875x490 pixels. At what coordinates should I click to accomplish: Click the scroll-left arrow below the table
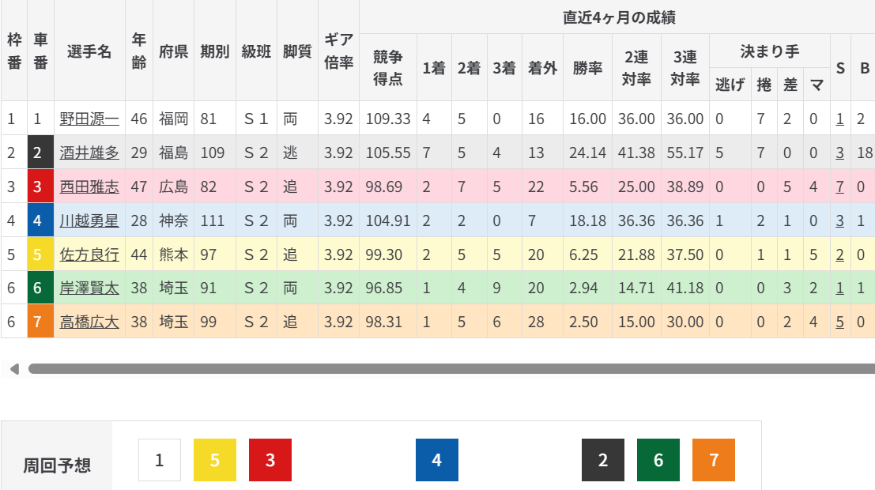pyautogui.click(x=13, y=369)
